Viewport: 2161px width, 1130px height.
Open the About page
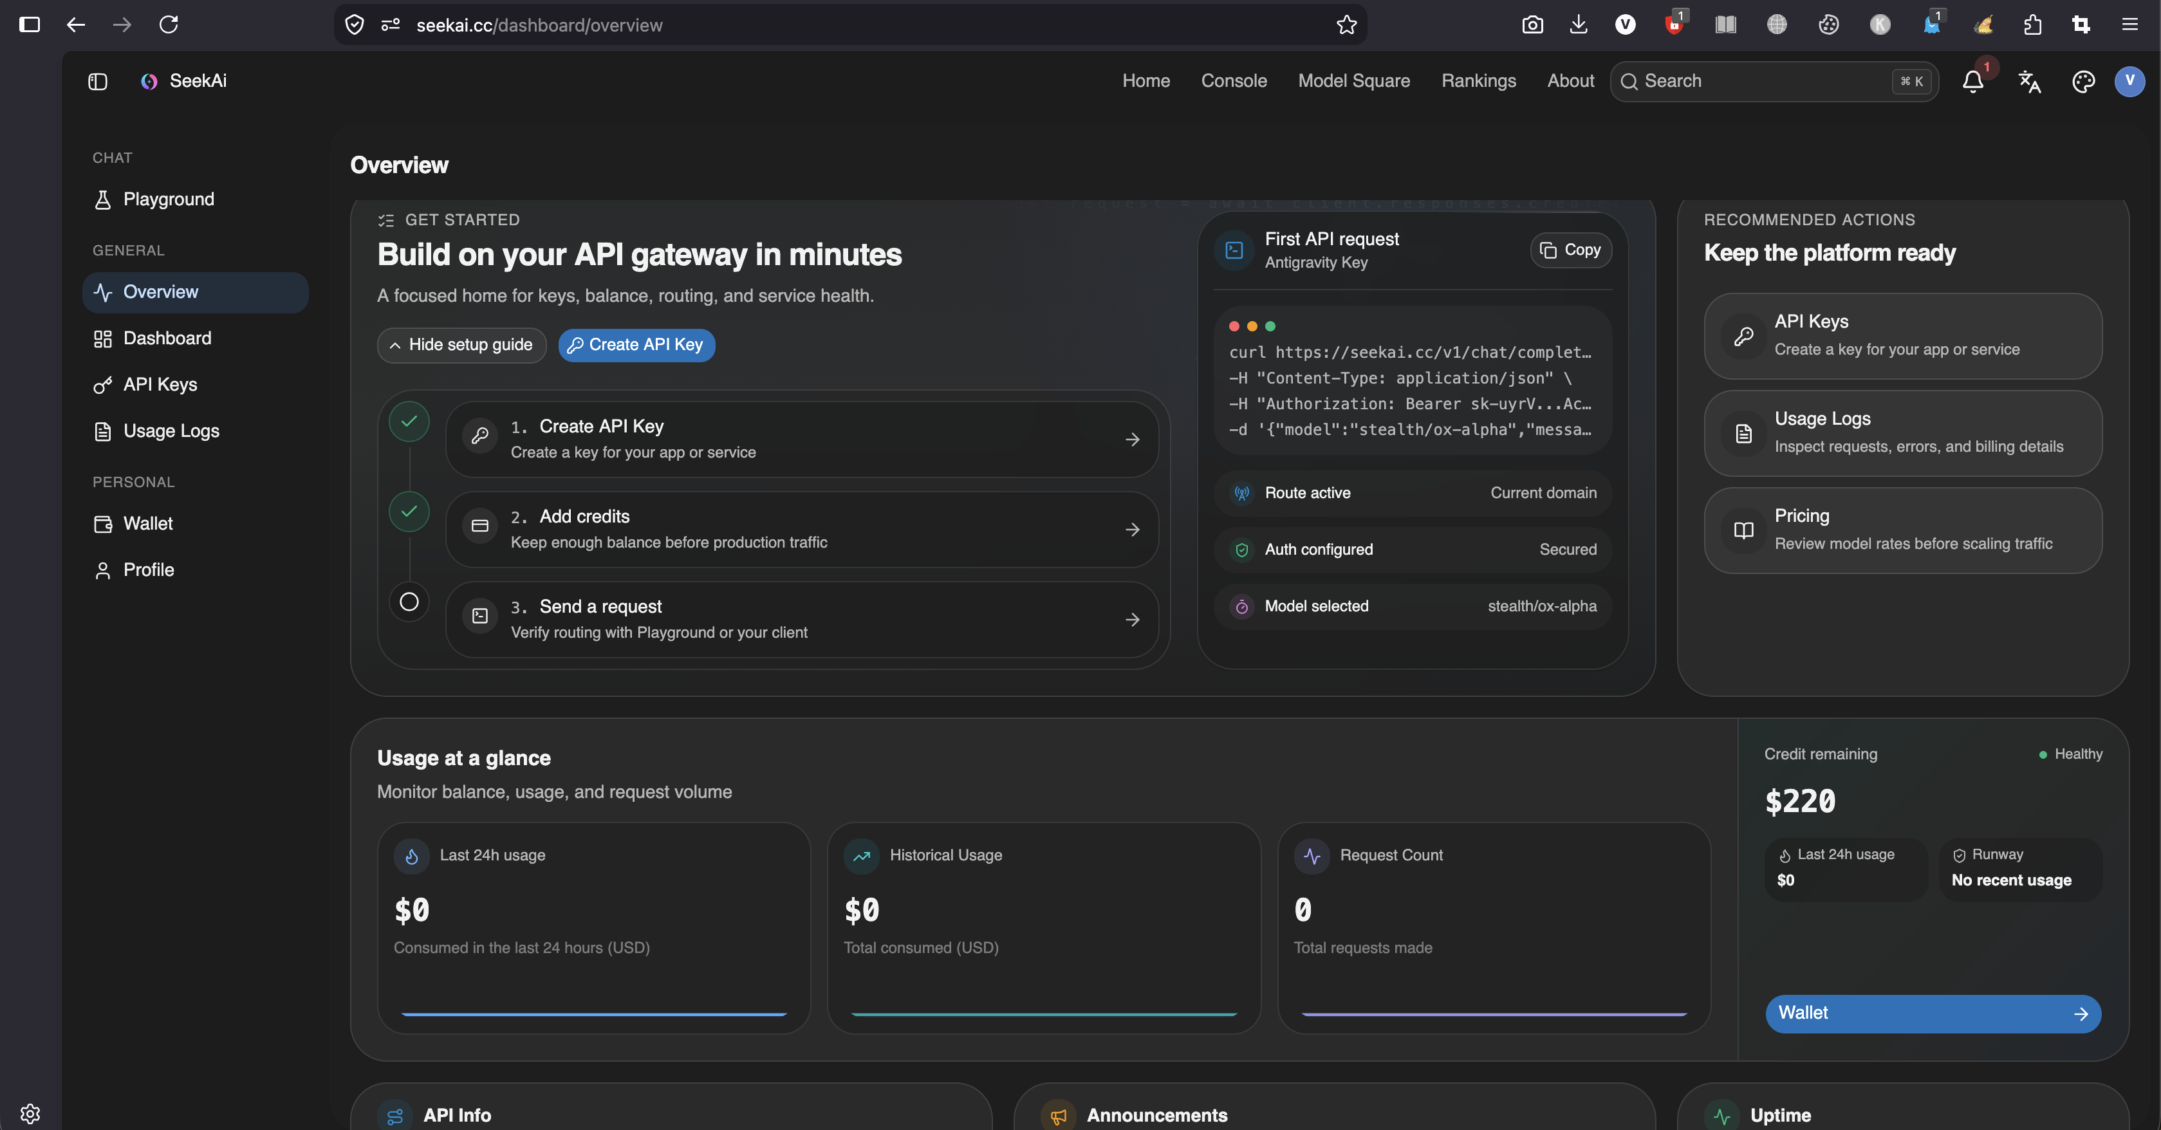(1570, 81)
